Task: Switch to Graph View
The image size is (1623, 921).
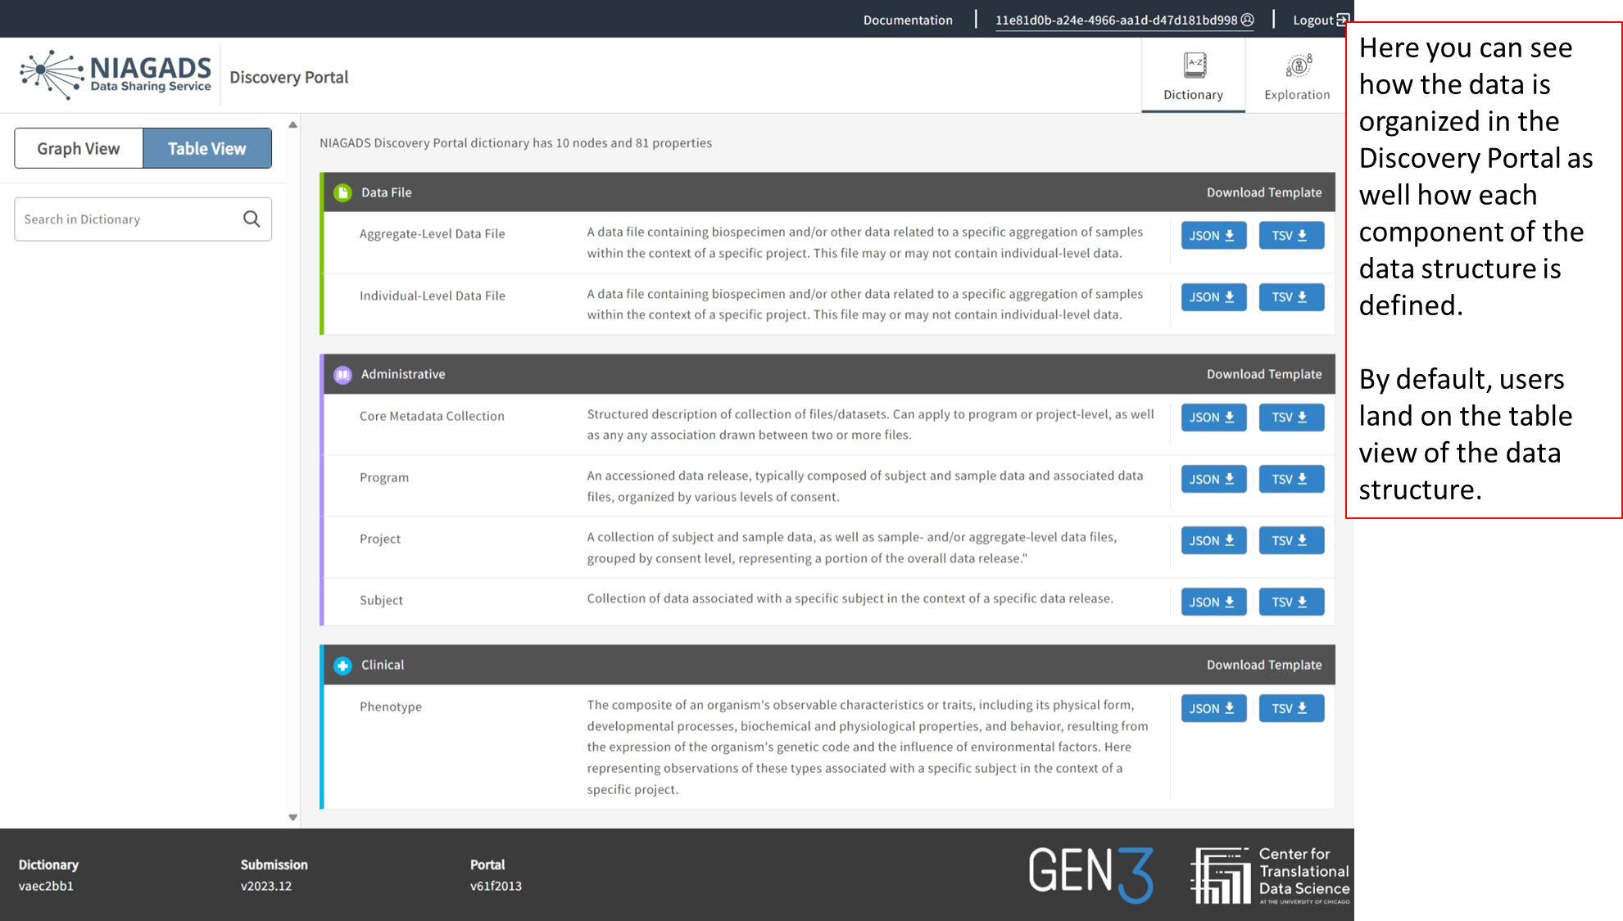Action: 79,148
